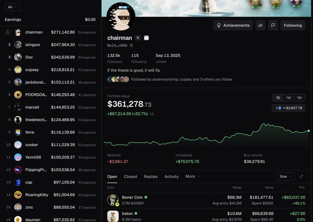313x222 pixels.
Task: Open zinc's avatar in leaderboard
Action: pyautogui.click(x=18, y=207)
